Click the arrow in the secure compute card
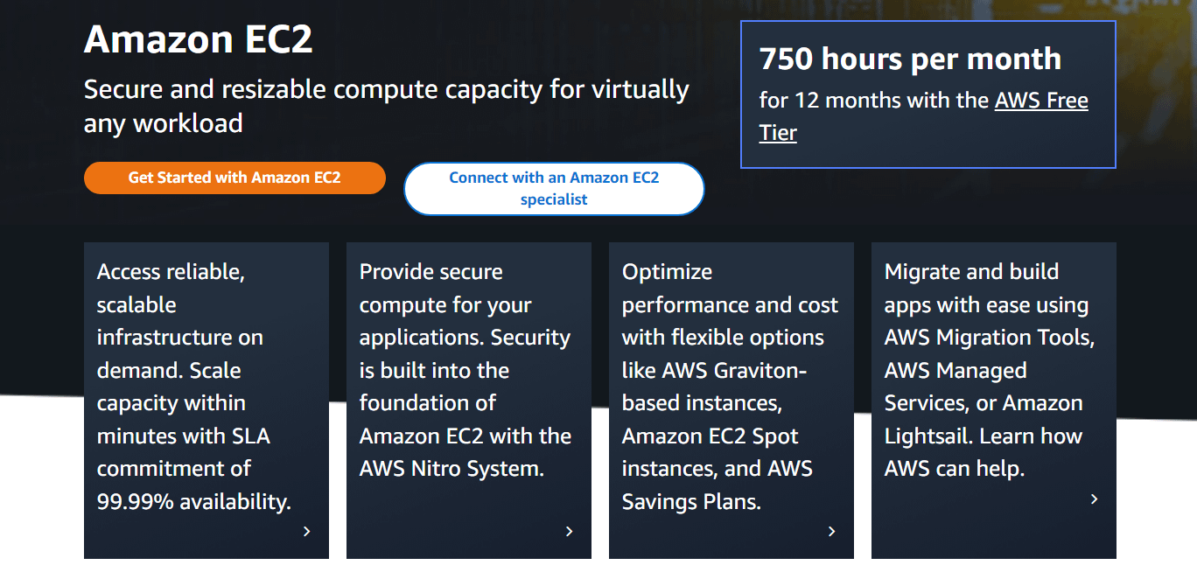 (x=569, y=531)
